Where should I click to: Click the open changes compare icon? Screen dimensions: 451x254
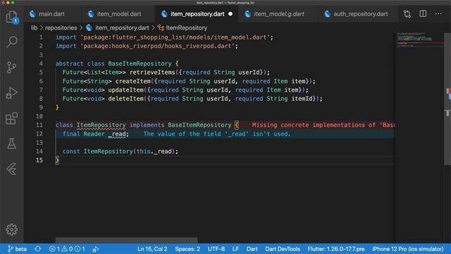[x=407, y=14]
